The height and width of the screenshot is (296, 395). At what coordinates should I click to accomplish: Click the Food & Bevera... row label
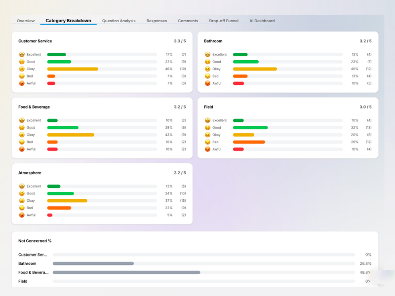tap(34, 272)
